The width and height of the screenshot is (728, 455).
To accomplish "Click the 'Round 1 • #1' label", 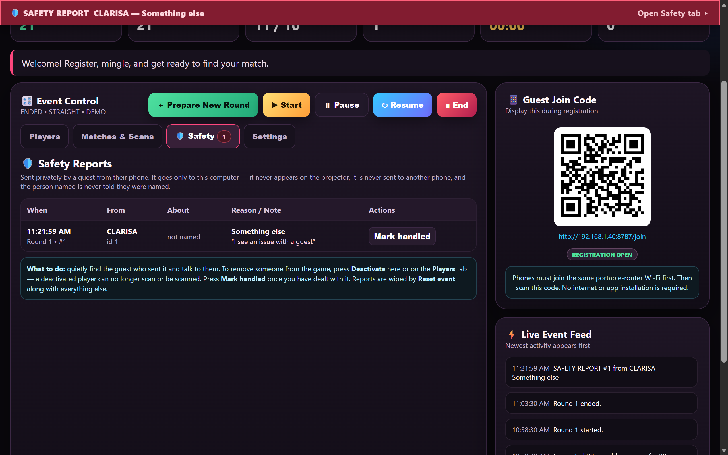I will click(x=47, y=242).
